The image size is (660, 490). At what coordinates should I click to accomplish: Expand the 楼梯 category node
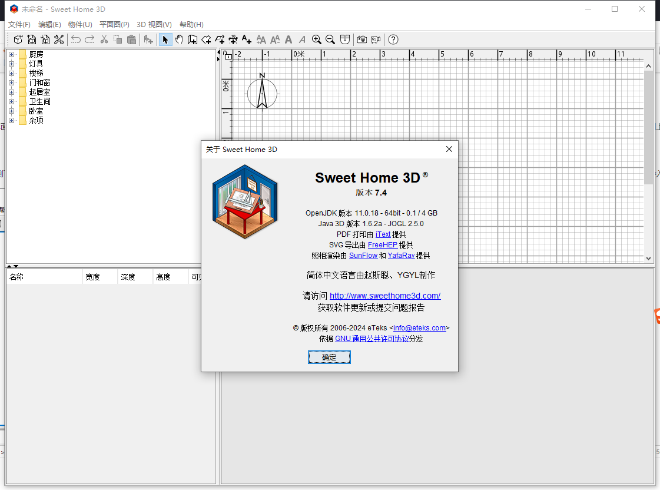[x=11, y=73]
